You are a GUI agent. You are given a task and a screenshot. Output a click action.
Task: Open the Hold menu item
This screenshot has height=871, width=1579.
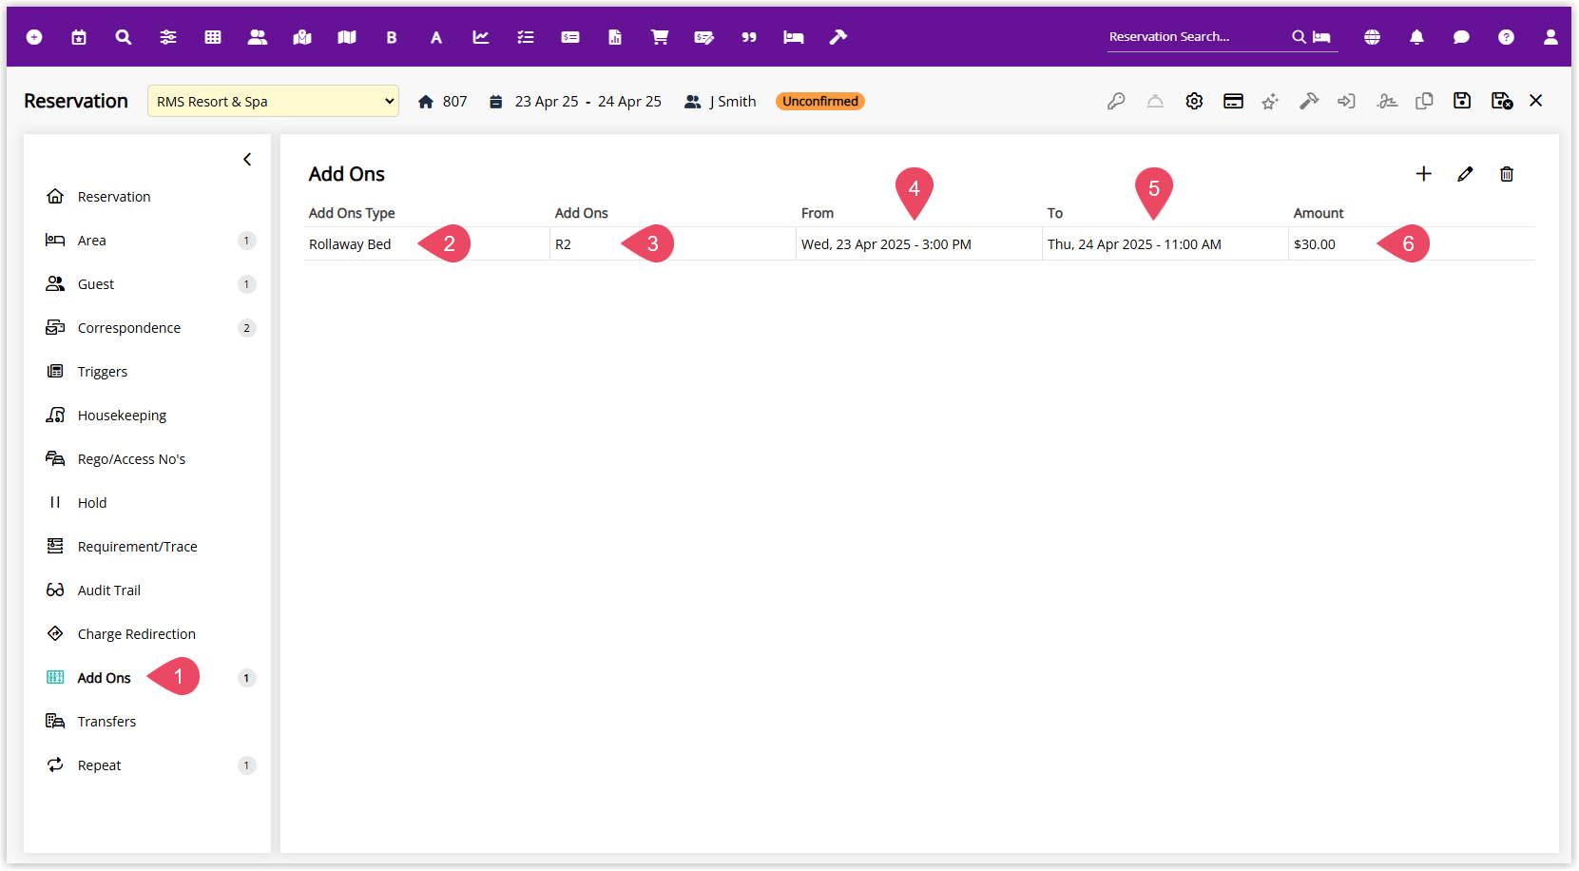[149, 503]
